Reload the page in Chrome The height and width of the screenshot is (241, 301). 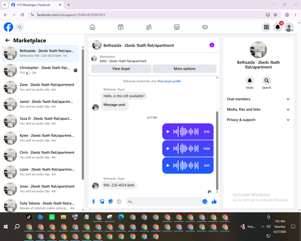(22, 15)
